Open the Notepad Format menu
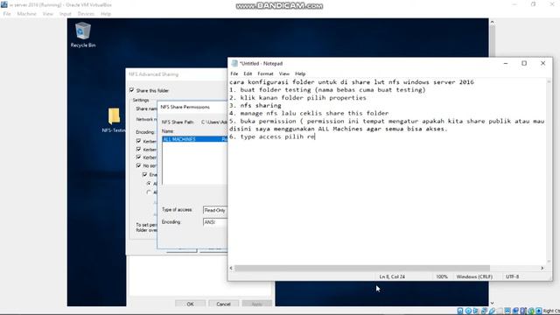This screenshot has width=560, height=315. [265, 73]
